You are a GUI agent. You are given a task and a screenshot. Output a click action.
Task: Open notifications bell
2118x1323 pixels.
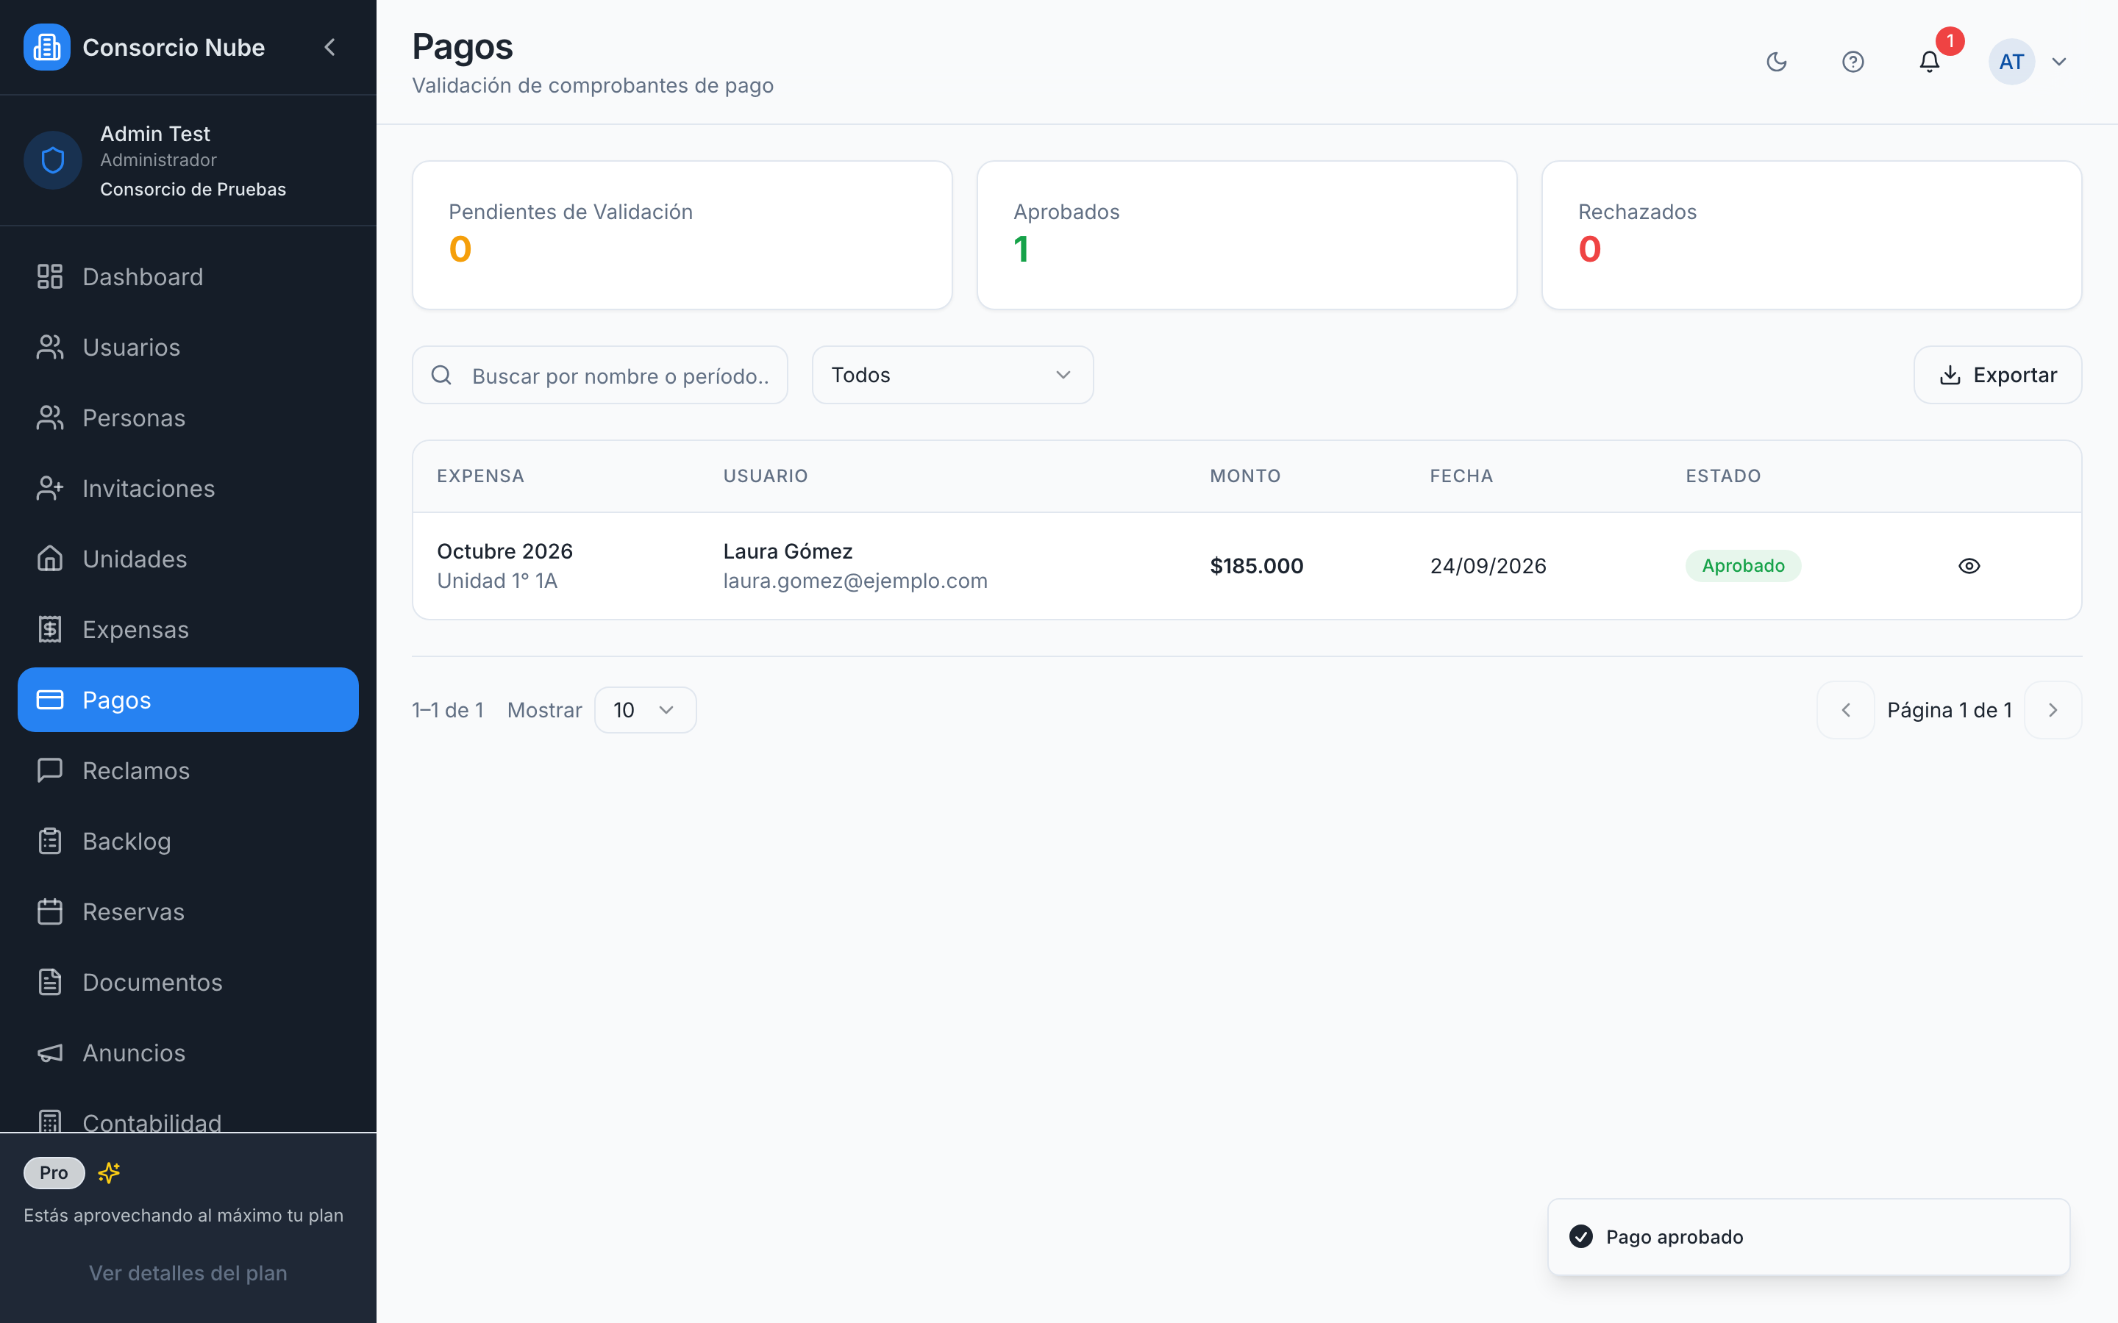pos(1930,62)
